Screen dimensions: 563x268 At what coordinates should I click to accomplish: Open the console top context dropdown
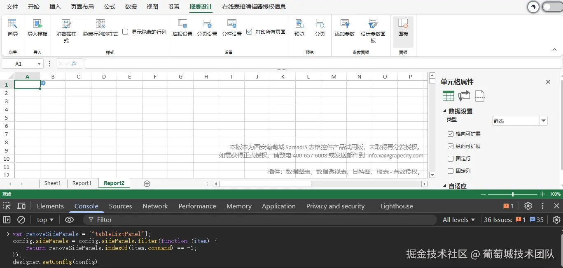click(45, 219)
